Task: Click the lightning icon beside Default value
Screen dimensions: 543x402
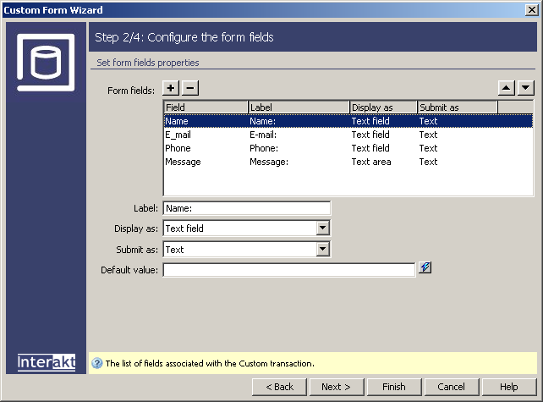Action: [x=425, y=268]
